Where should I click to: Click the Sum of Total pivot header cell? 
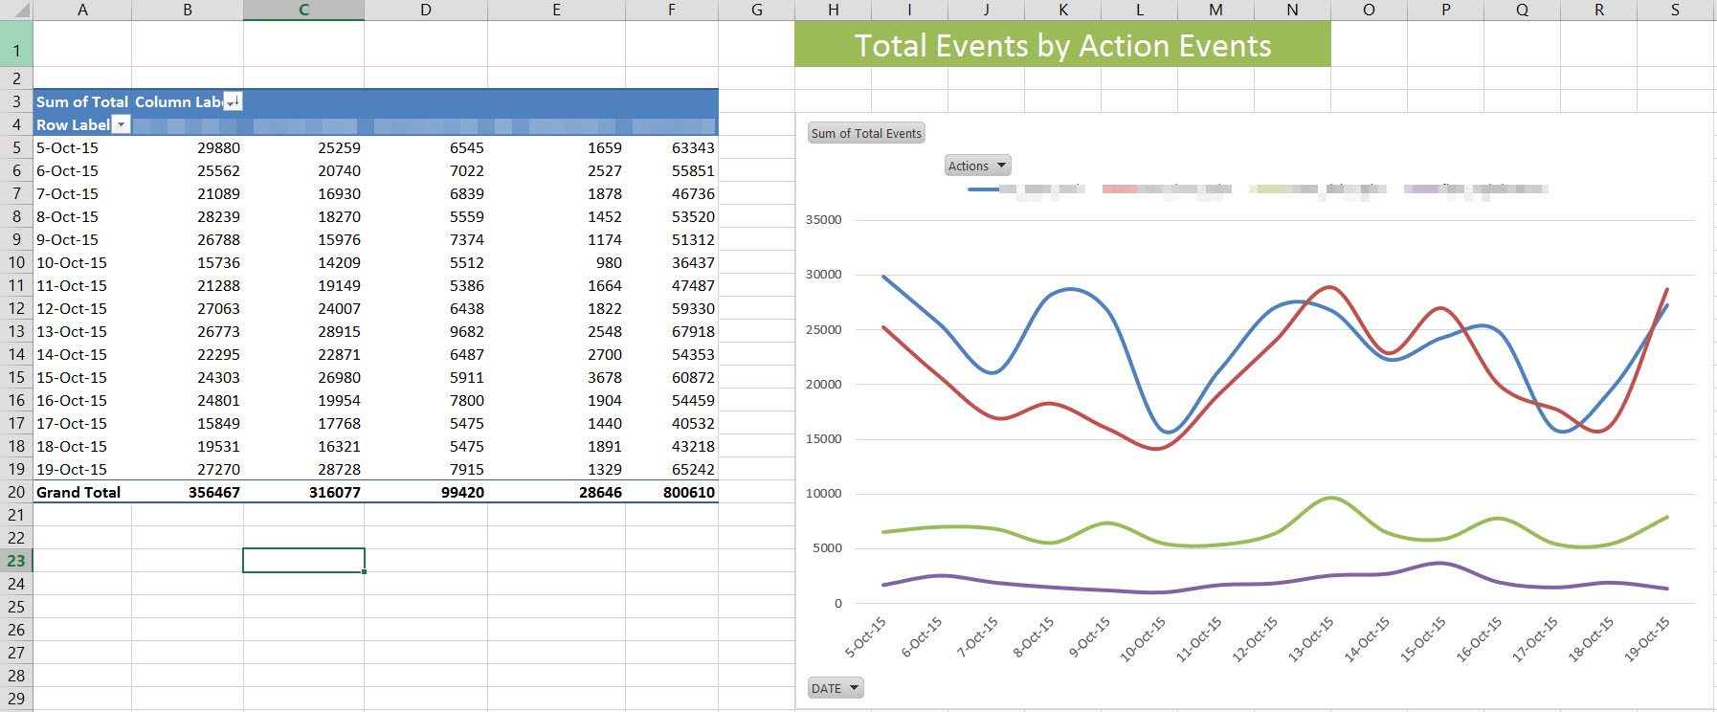(x=81, y=101)
